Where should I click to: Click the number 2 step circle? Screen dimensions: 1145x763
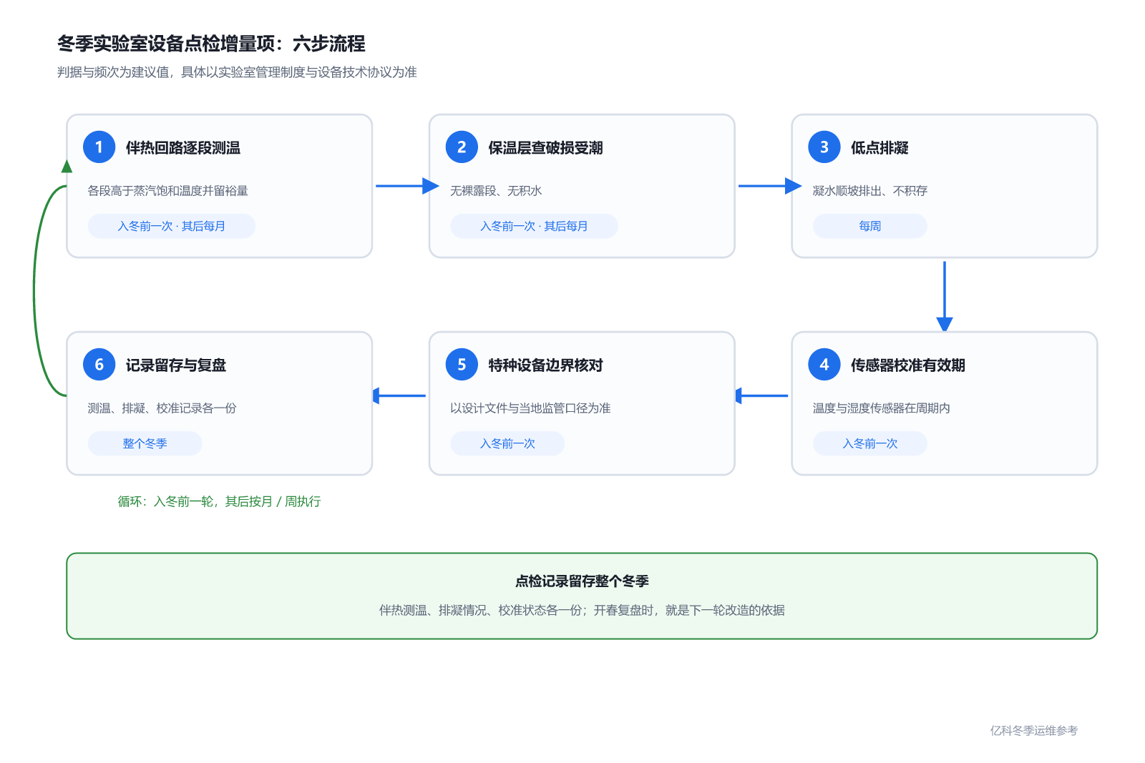pos(462,147)
